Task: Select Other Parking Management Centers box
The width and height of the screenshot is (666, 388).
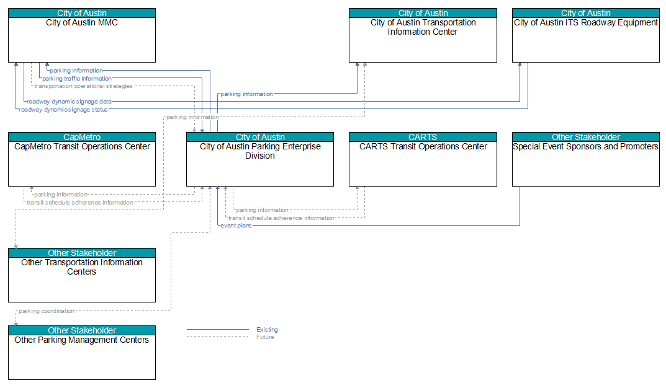Action: point(82,353)
